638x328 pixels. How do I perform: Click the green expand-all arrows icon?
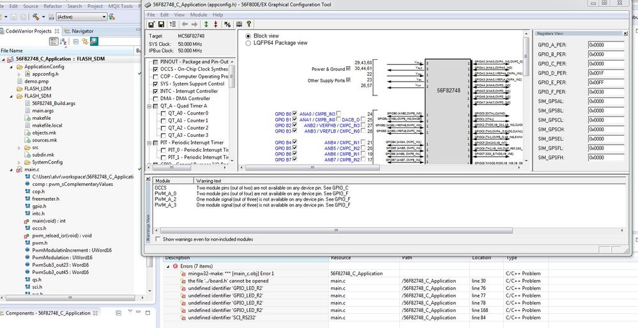tap(206, 24)
